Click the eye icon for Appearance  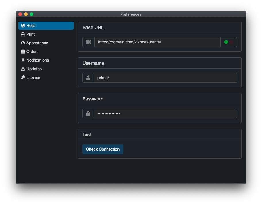point(23,43)
